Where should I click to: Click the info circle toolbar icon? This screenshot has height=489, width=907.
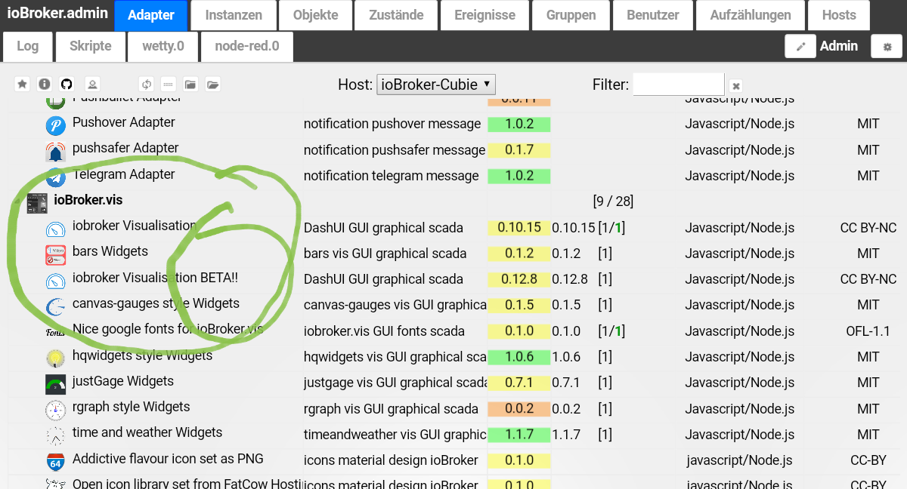click(45, 84)
